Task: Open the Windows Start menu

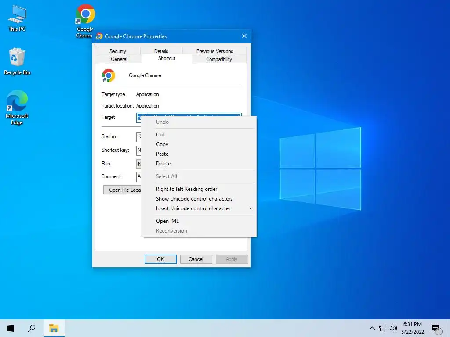Action: tap(11, 328)
